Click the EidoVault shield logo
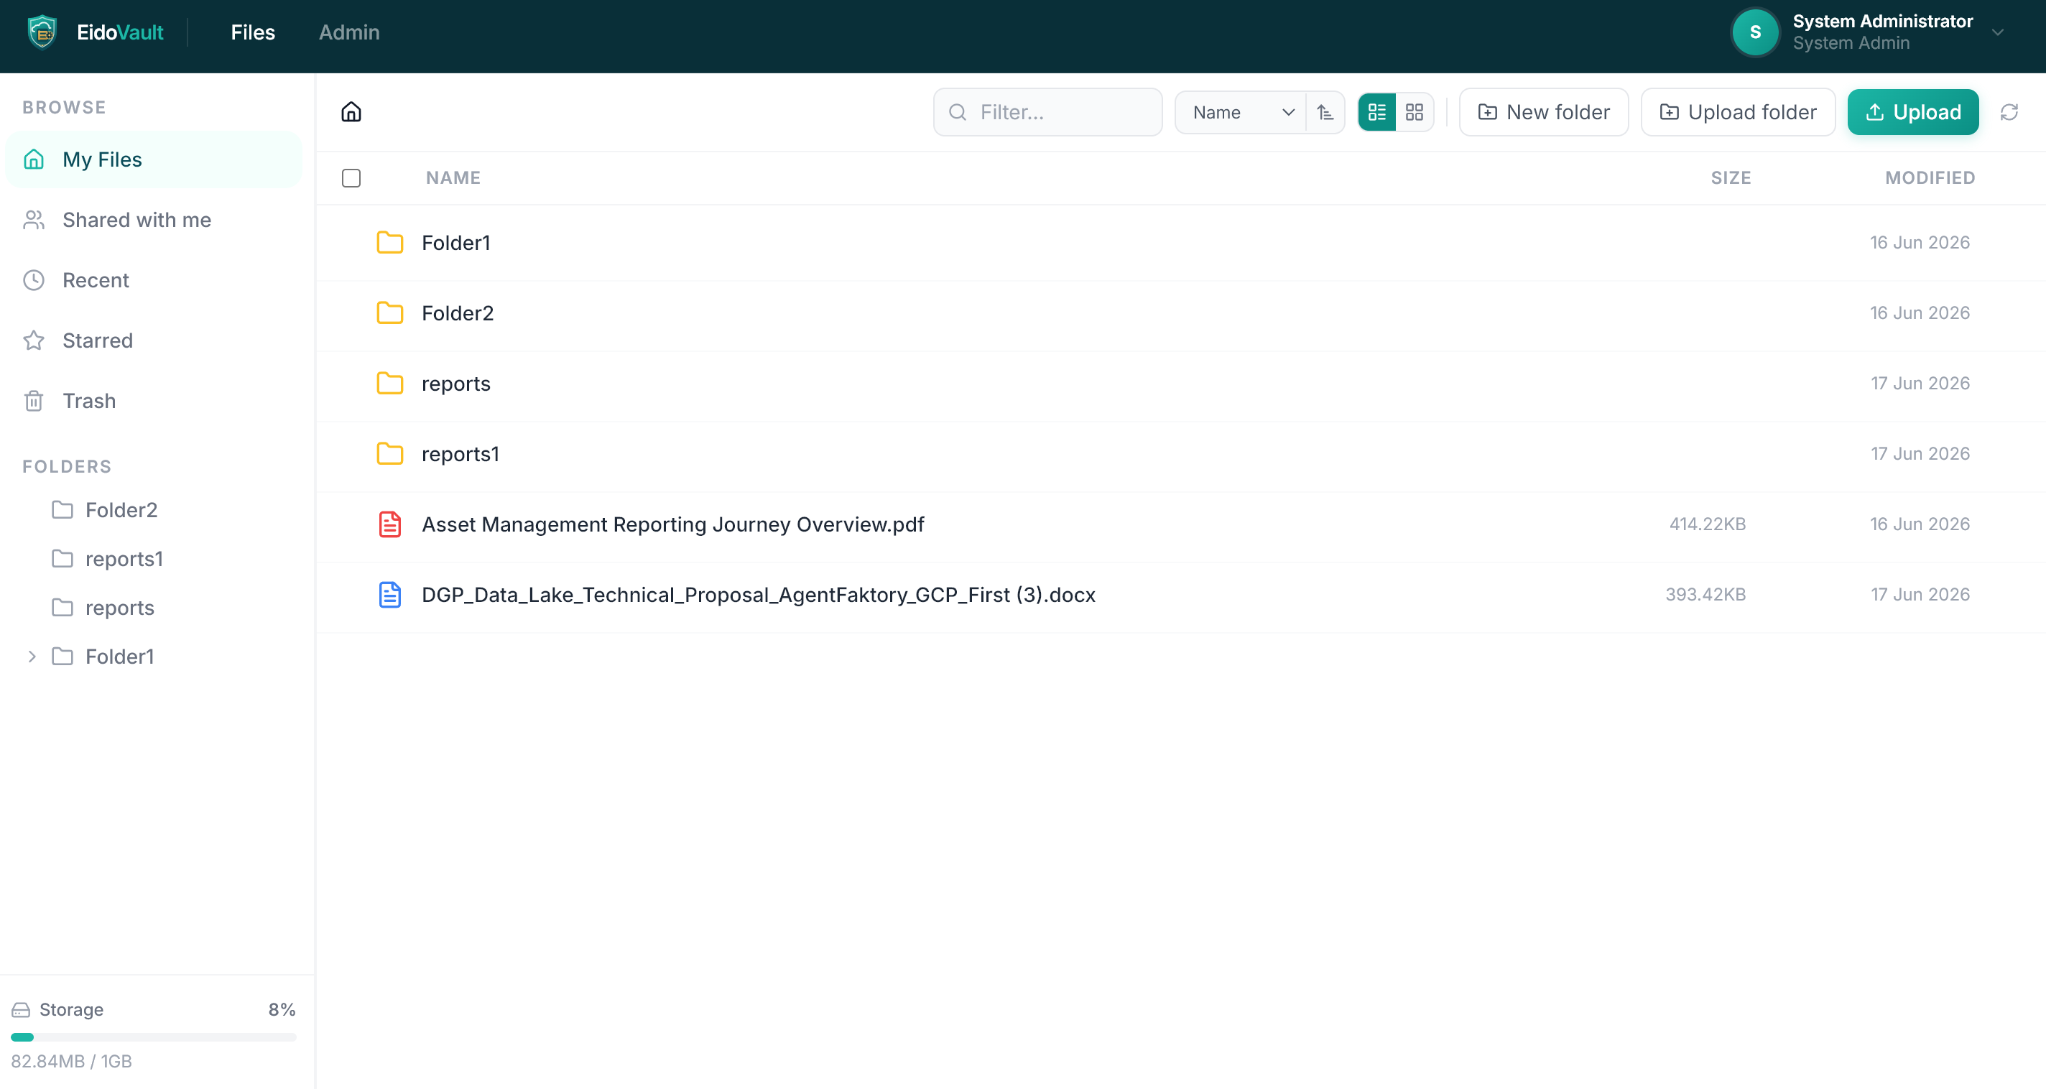Screen dimensions: 2046x1089 (42, 32)
